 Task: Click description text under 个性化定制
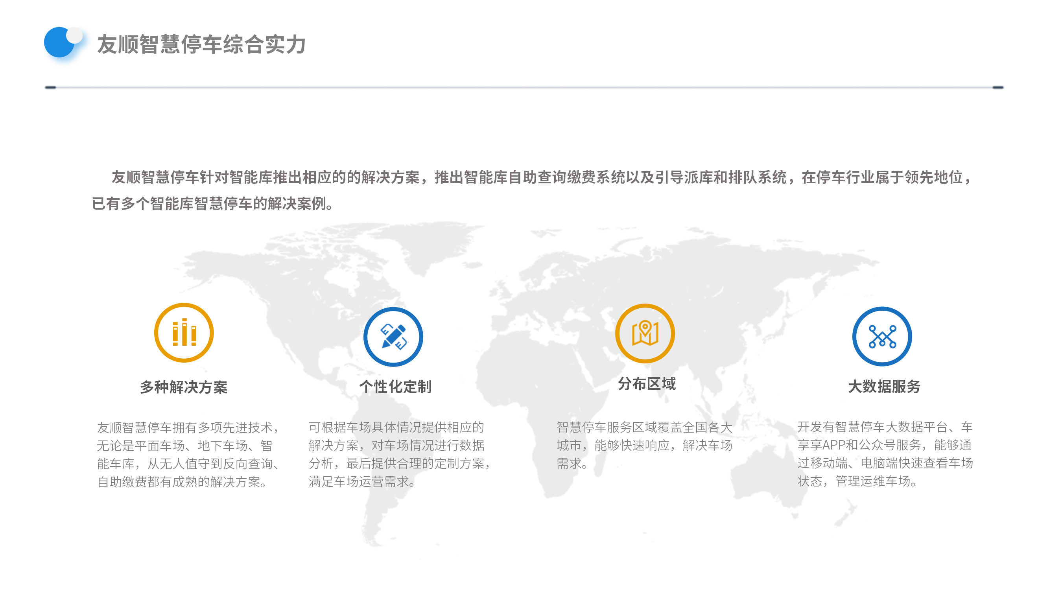pos(400,454)
